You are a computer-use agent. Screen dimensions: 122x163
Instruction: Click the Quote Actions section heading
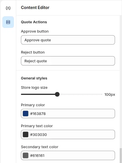34,22
